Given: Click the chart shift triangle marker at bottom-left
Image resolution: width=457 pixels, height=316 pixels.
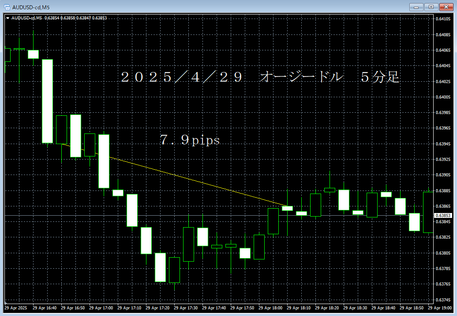Looking at the screenshot, I should [6, 302].
